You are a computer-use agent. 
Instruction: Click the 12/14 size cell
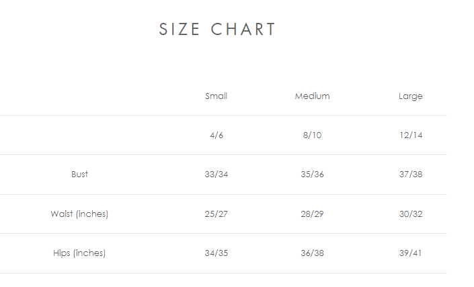coord(411,135)
